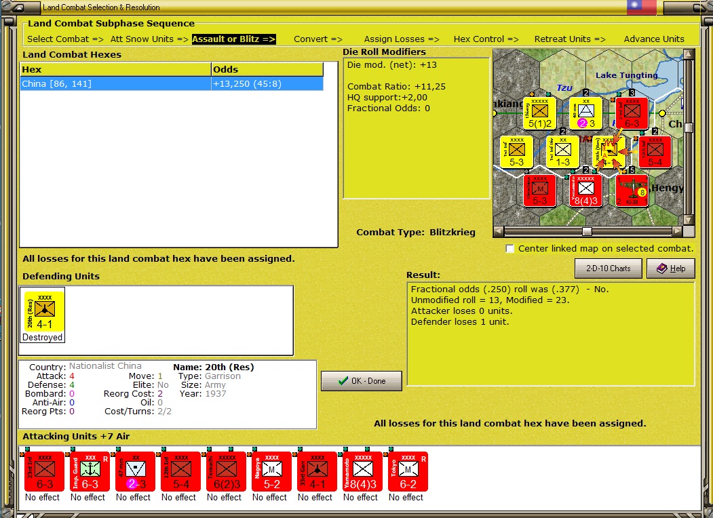The height and width of the screenshot is (518, 713).
Task: Click Combat Type: Blitzkrieg label
Action: pos(416,232)
